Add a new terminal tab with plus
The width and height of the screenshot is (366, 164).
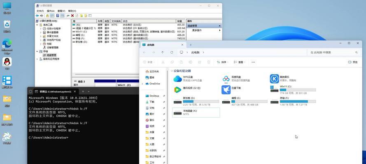pos(83,91)
